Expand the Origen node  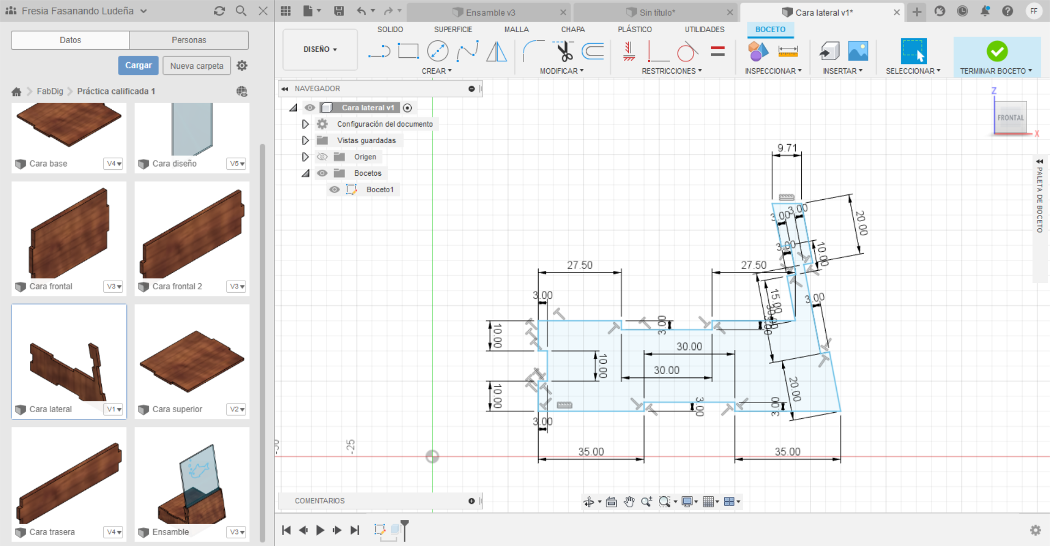point(305,157)
